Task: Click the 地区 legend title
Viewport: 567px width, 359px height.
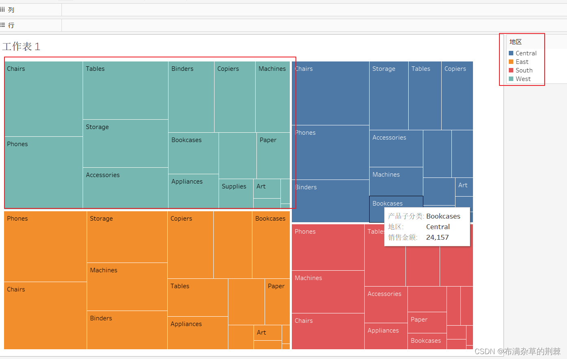Action: coord(516,42)
